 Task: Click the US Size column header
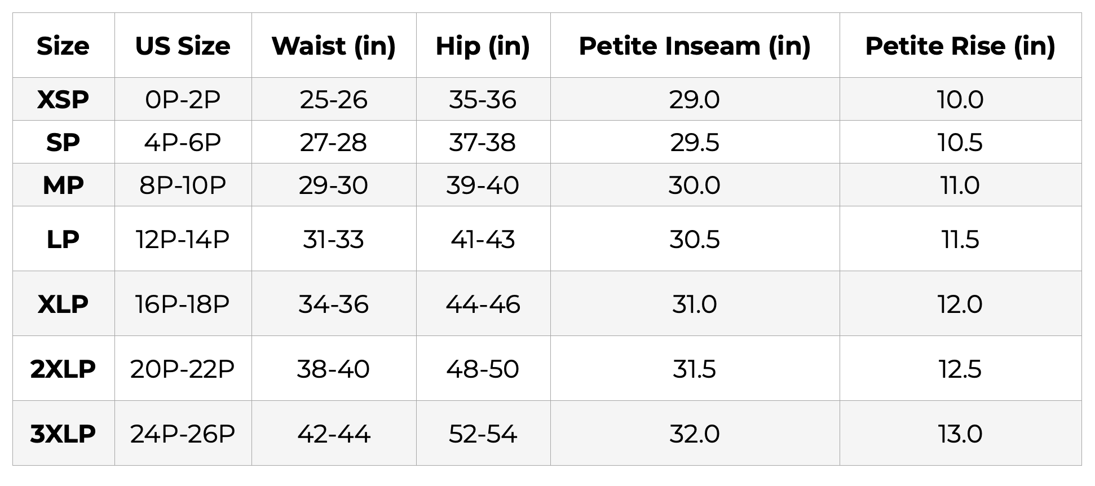183,46
